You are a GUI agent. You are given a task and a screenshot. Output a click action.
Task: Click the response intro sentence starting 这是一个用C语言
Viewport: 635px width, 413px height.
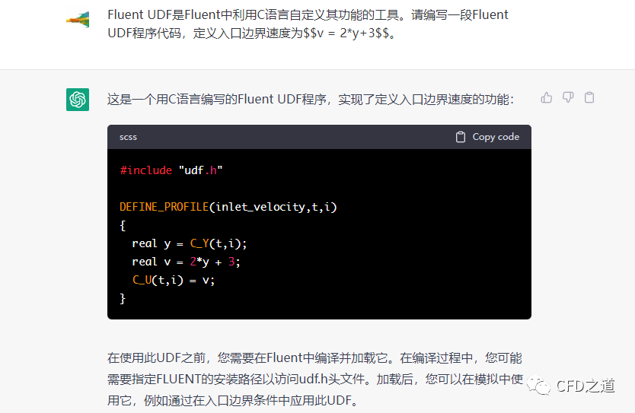(x=311, y=99)
